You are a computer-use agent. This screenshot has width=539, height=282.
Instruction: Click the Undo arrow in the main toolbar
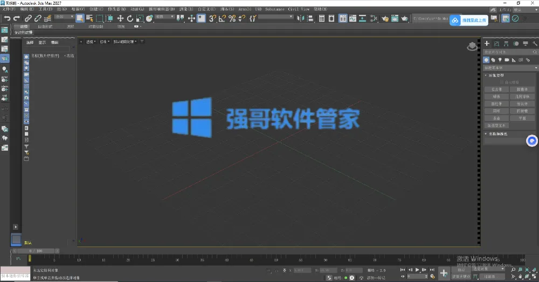[7, 18]
